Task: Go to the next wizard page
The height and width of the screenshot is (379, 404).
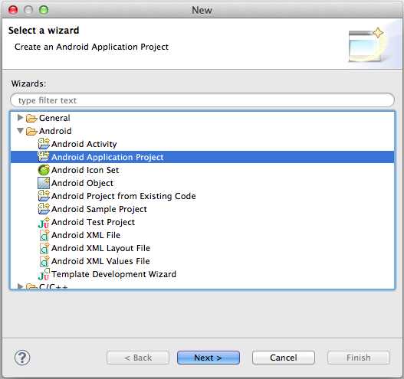Action: (x=209, y=358)
